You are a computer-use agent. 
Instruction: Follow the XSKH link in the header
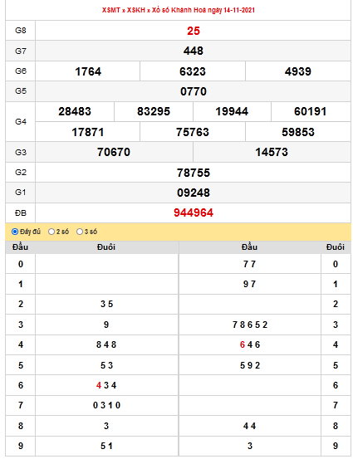[x=136, y=10]
